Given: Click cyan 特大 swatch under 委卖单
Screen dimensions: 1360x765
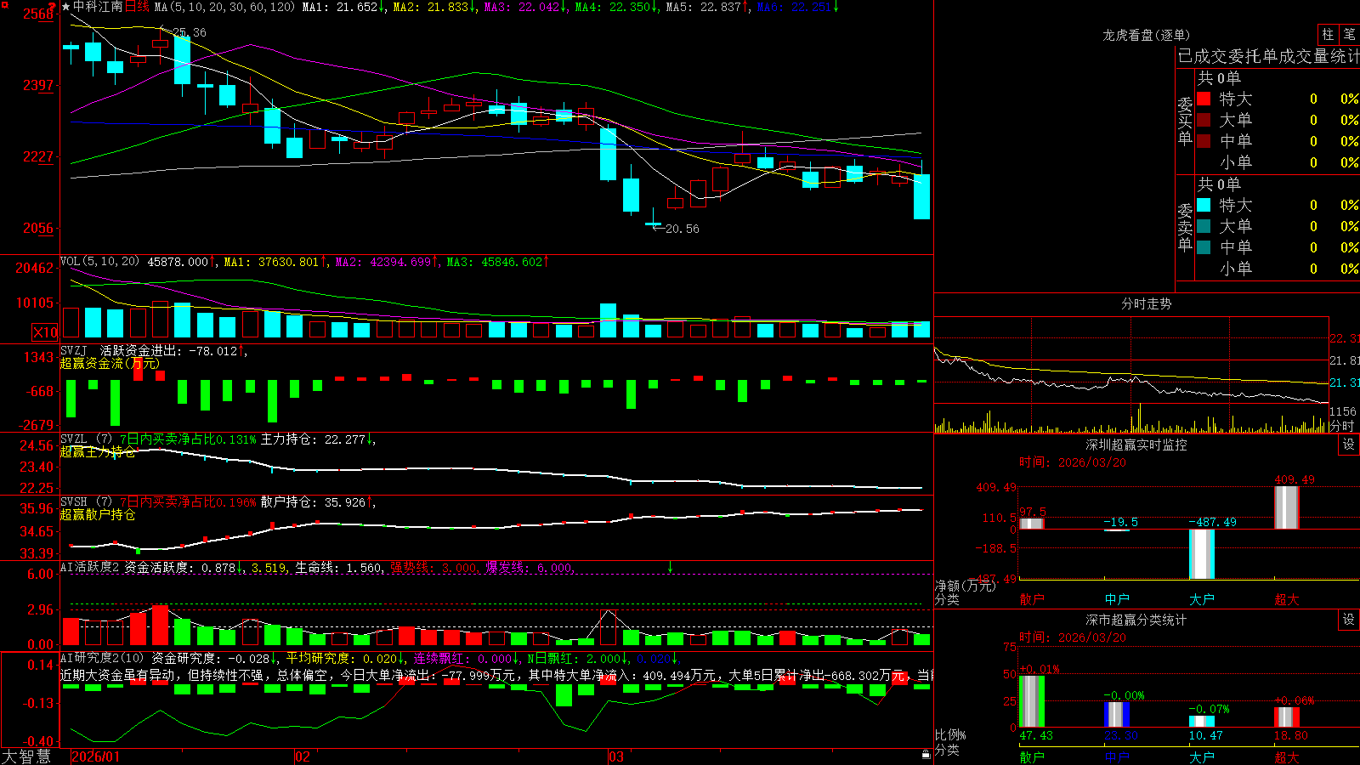Looking at the screenshot, I should 1204,205.
